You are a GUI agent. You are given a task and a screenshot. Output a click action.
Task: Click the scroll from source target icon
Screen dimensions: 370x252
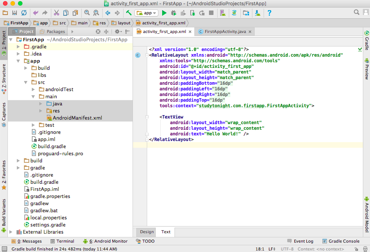(x=98, y=31)
